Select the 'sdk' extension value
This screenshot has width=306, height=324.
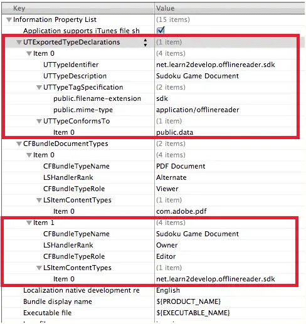(x=162, y=98)
